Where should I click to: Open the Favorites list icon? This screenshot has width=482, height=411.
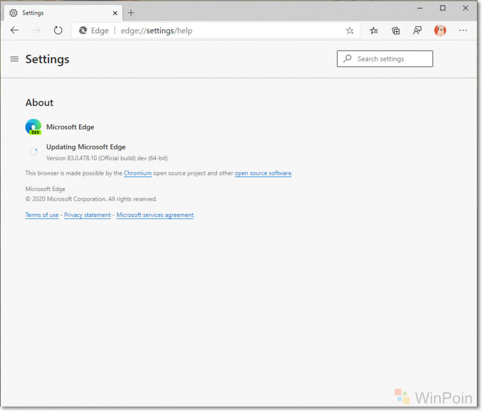point(374,30)
